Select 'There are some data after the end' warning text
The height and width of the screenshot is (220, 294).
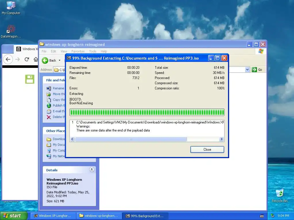[113, 130]
